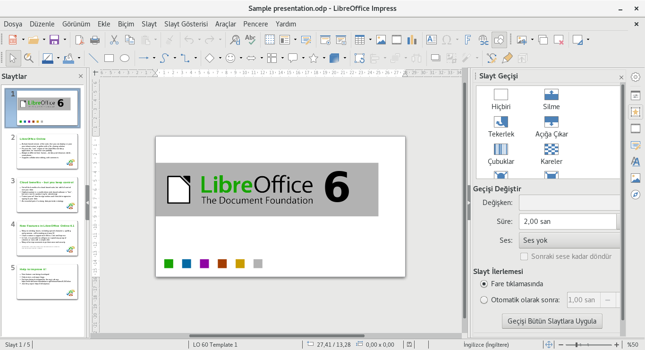Click the Insert Chart icon
The height and width of the screenshot is (350, 645).
pos(412,40)
